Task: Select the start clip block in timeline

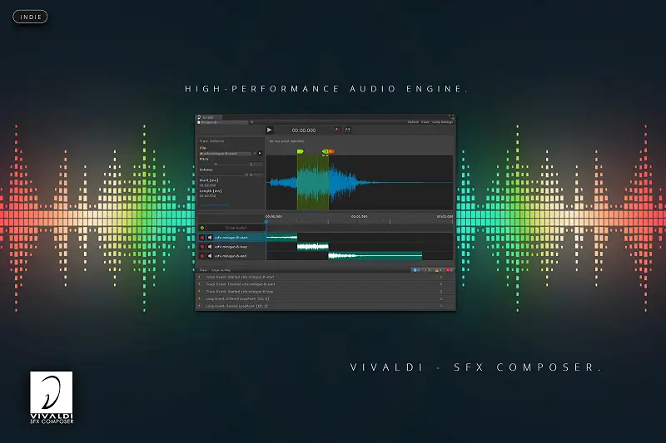Action: (281, 238)
